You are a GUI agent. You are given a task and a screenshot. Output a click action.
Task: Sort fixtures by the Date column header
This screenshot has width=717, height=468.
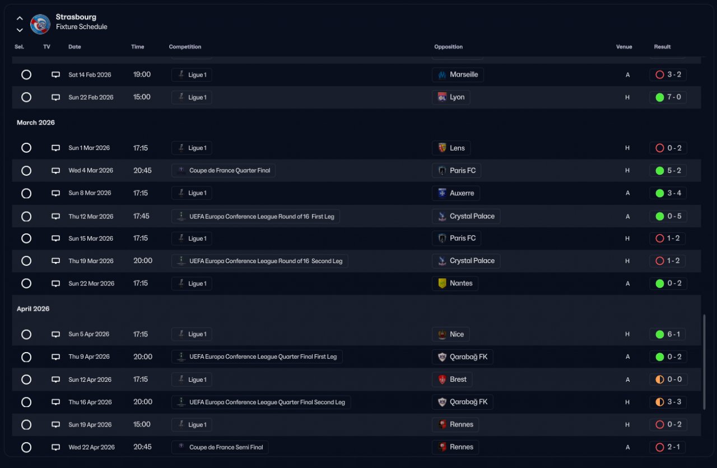coord(75,47)
